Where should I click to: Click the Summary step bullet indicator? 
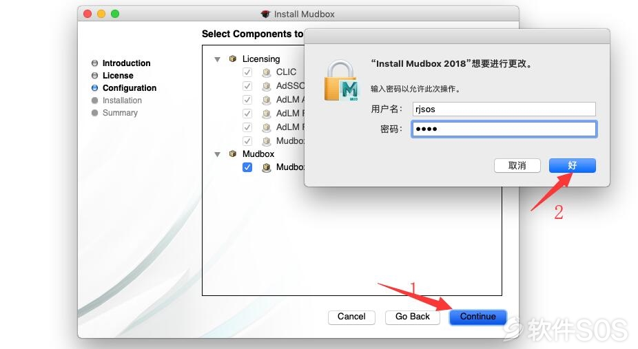click(x=95, y=112)
